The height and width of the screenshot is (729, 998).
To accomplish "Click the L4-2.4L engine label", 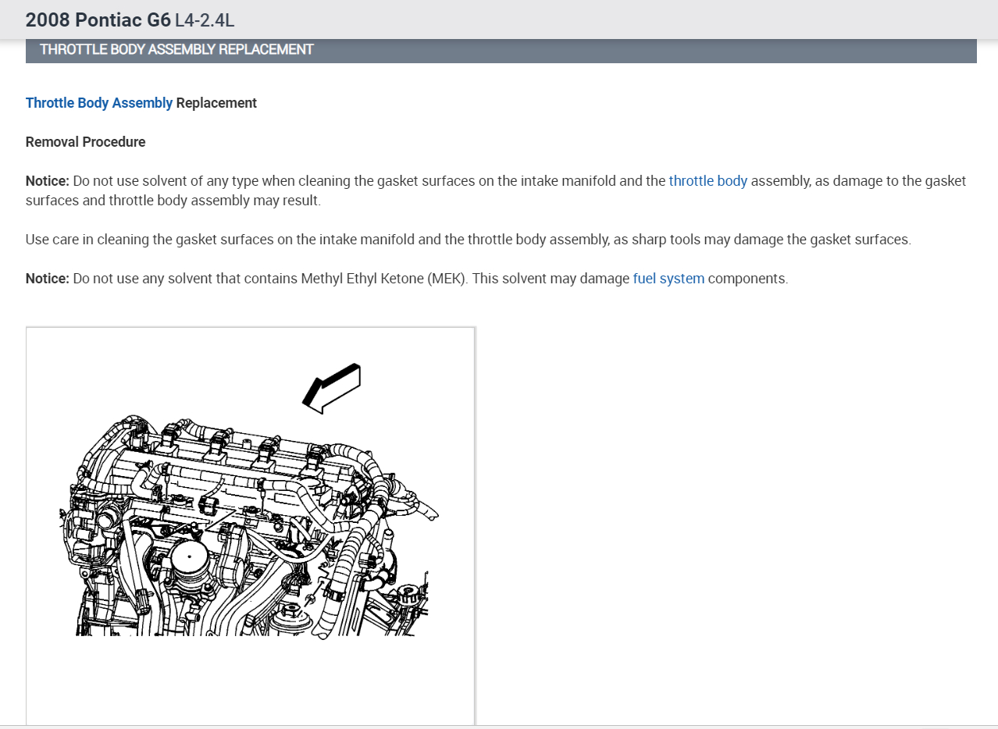I will click(205, 20).
